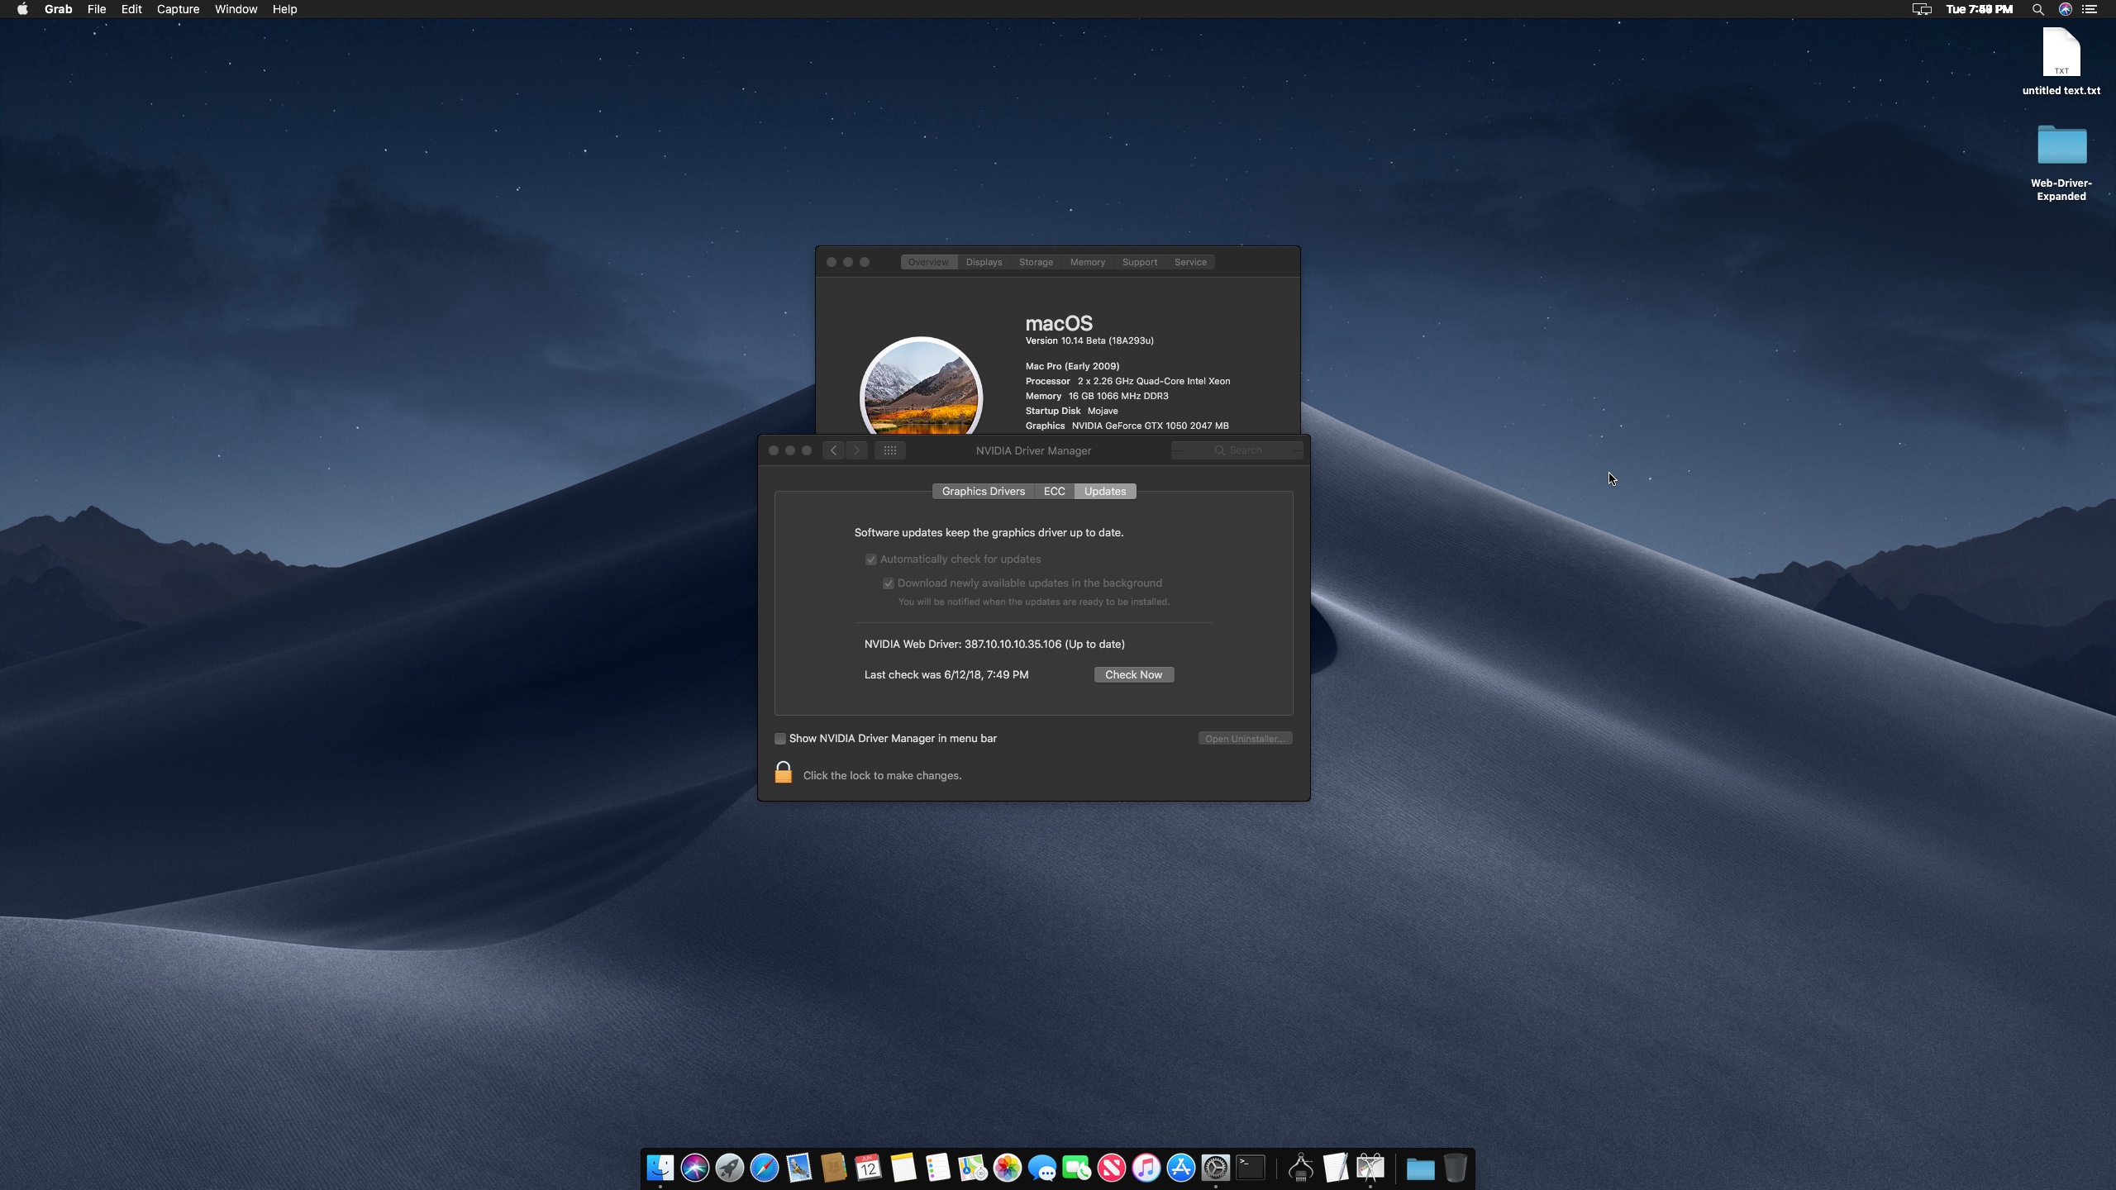The height and width of the screenshot is (1190, 2116).
Task: Click the back arrow in preferences toolbar
Action: tap(833, 450)
